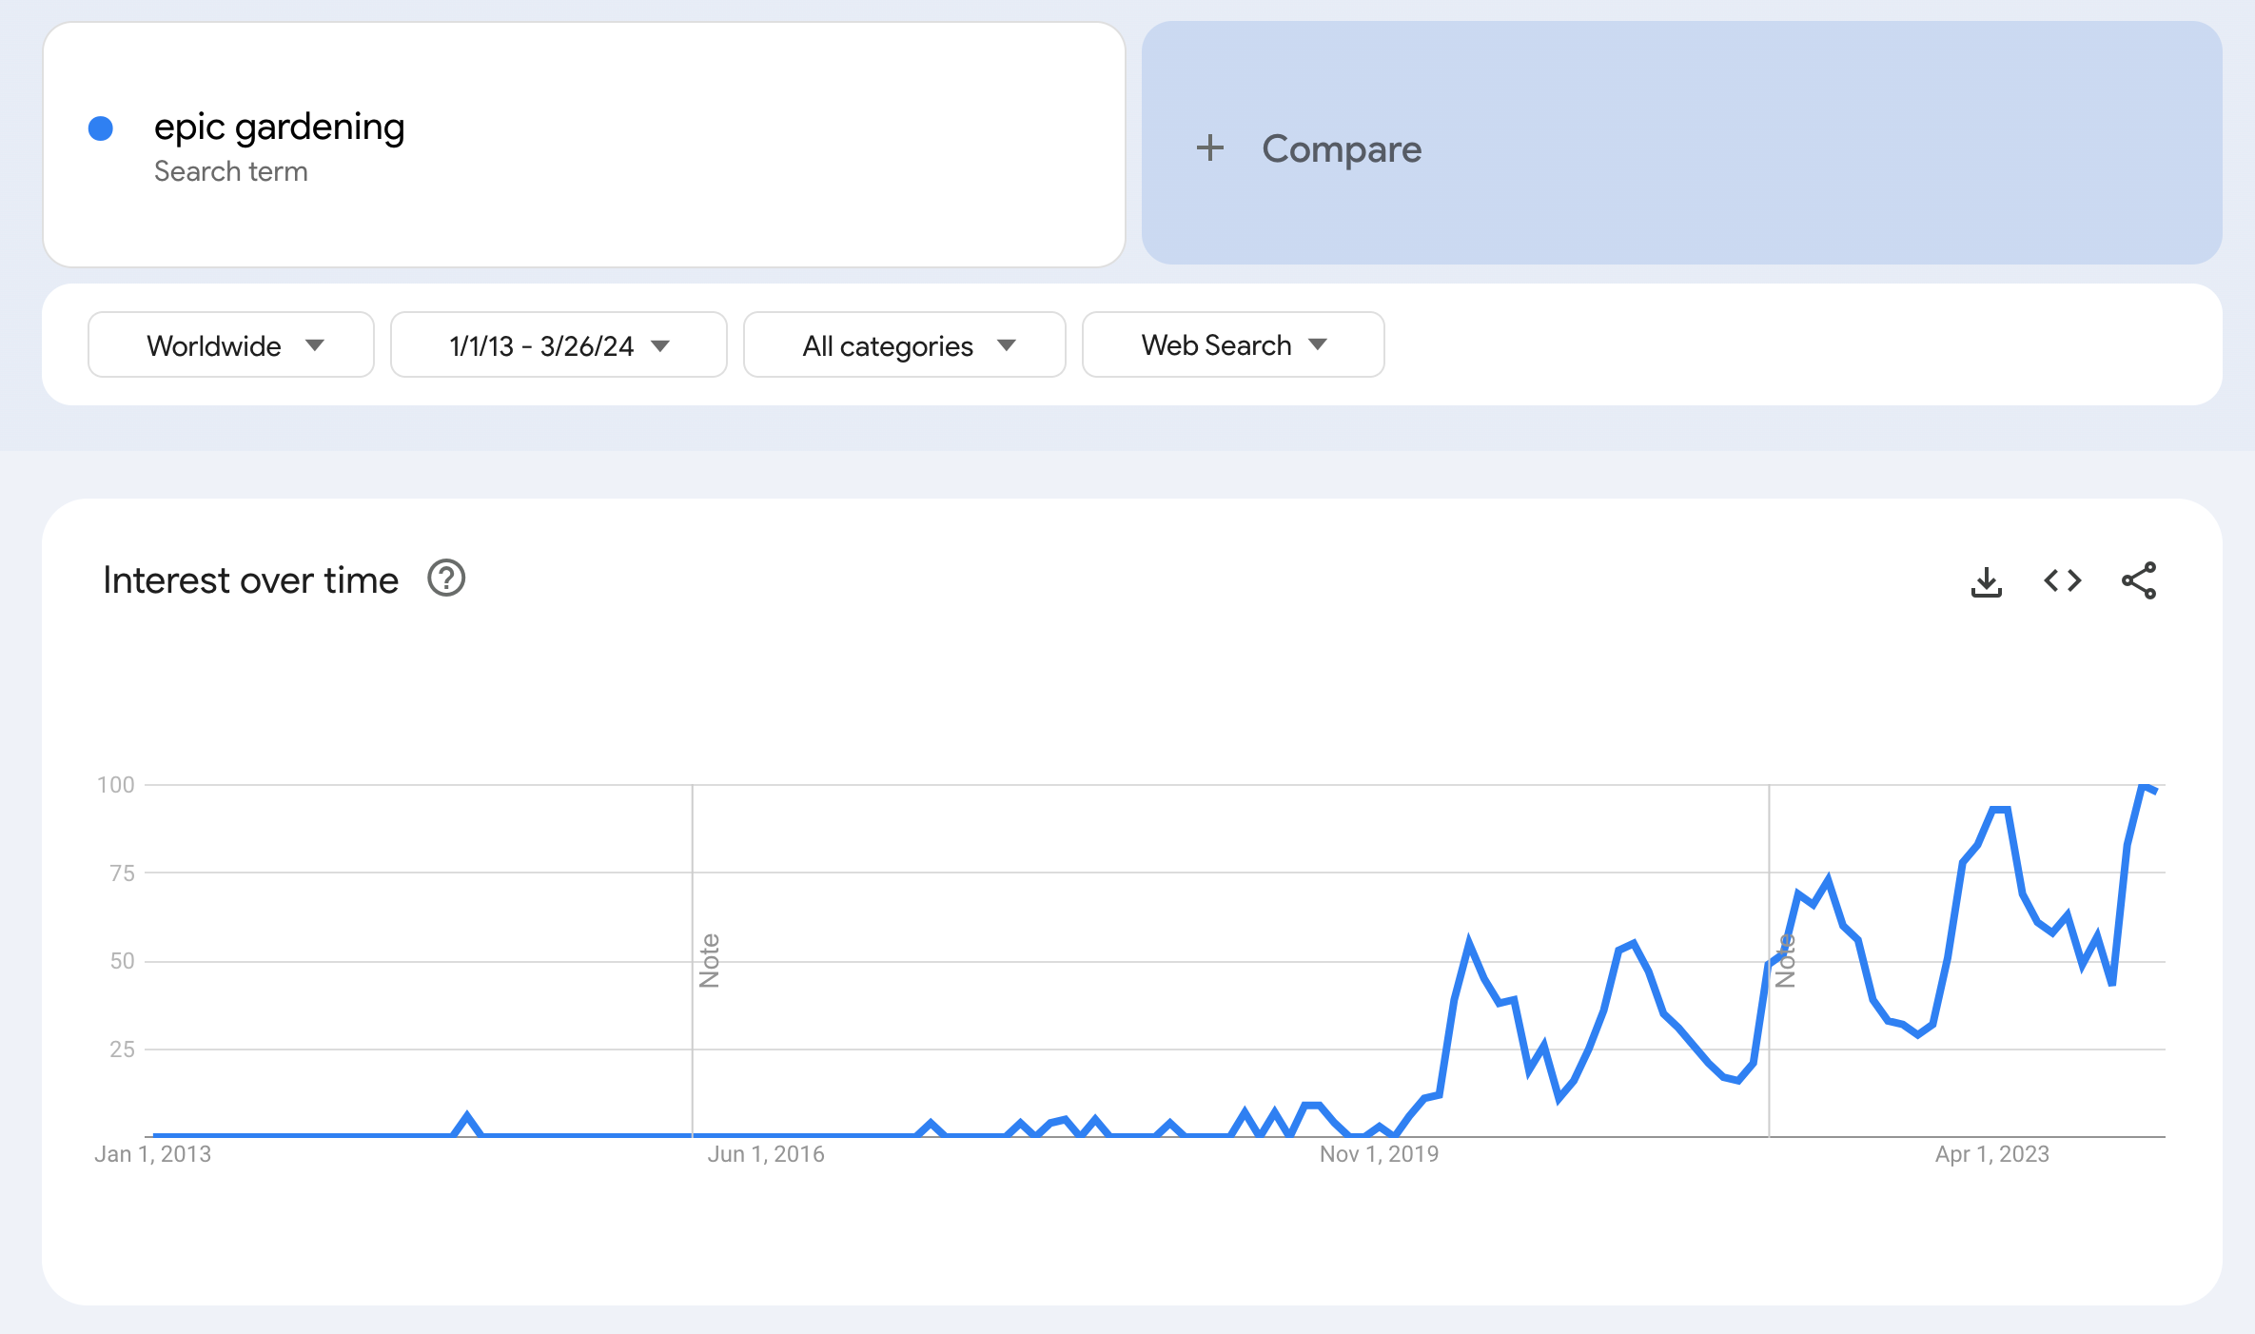Click the Search term subtitle text
Viewport: 2255px width, 1334px height.
point(231,171)
